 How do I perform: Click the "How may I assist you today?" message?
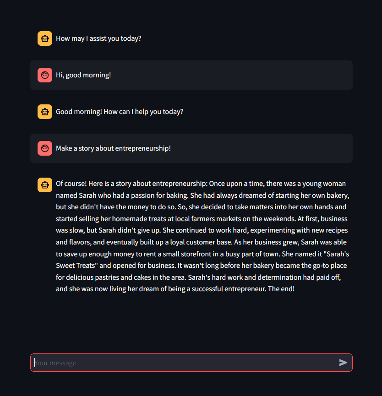tap(98, 38)
